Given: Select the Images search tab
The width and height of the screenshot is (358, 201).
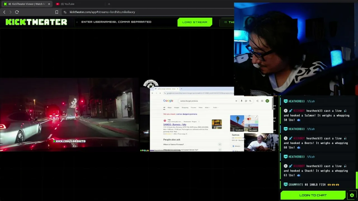Looking at the screenshot, I should (x=176, y=107).
